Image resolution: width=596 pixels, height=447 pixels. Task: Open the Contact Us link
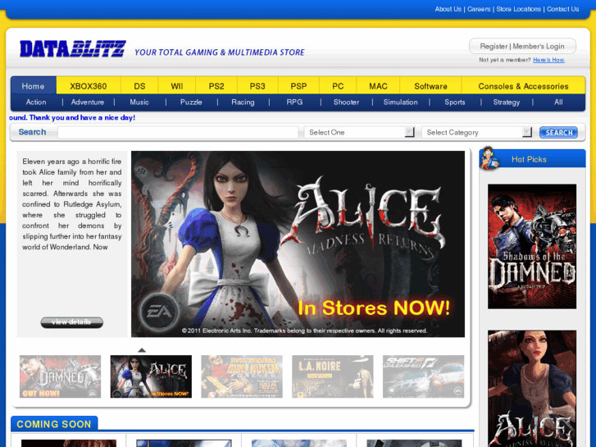[562, 9]
